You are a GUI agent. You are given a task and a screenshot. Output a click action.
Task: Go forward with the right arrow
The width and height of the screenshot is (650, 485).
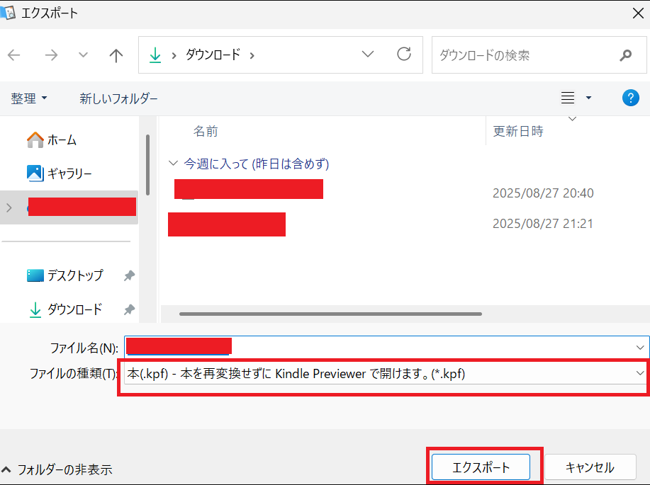51,55
